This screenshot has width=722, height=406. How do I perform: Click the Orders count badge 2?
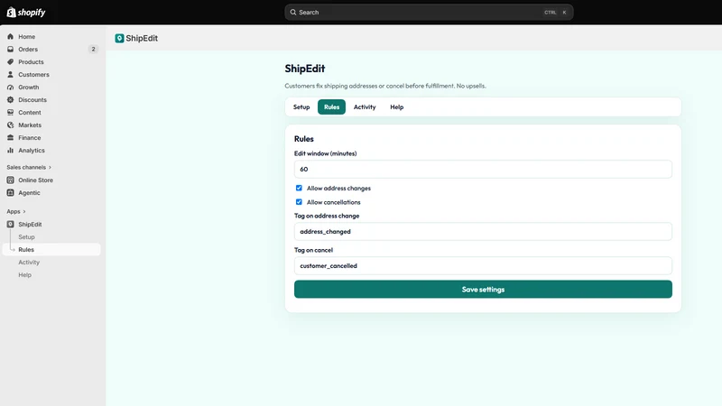click(x=93, y=50)
